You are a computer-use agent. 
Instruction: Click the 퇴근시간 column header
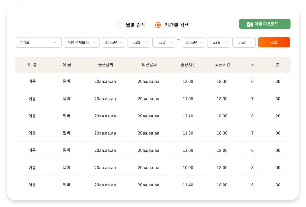coord(222,64)
